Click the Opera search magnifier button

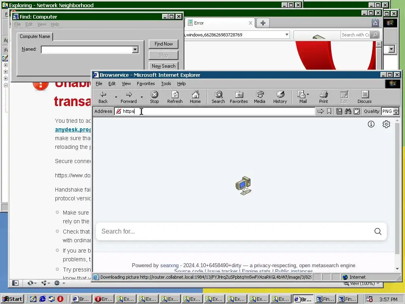(375, 35)
